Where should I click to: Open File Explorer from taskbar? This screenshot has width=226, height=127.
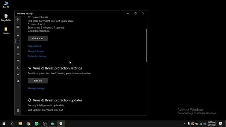point(20,123)
